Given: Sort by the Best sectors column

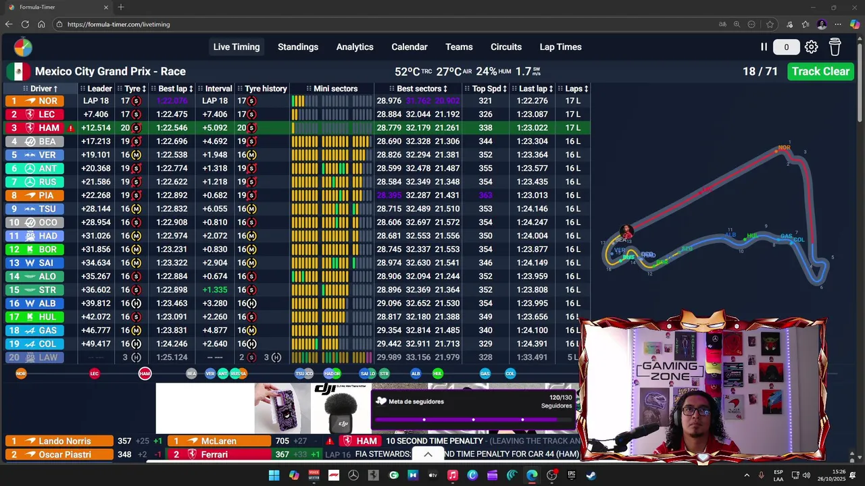Looking at the screenshot, I should (418, 88).
